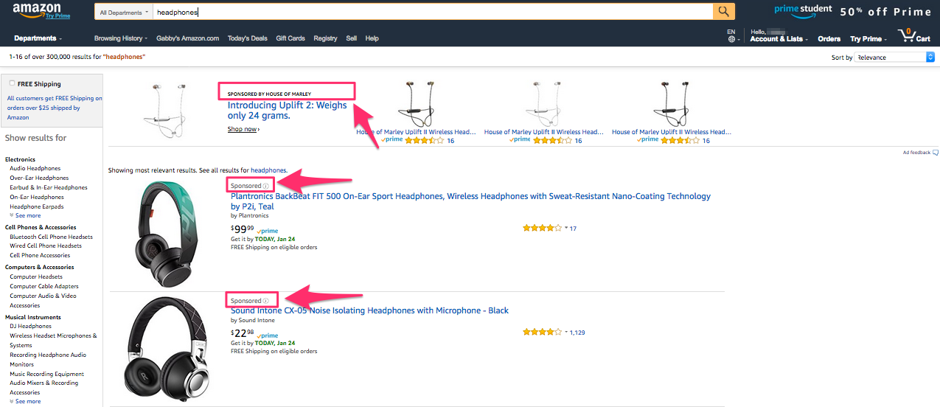Select Over-Ear Headphones category
This screenshot has height=407, width=940.
tap(39, 178)
